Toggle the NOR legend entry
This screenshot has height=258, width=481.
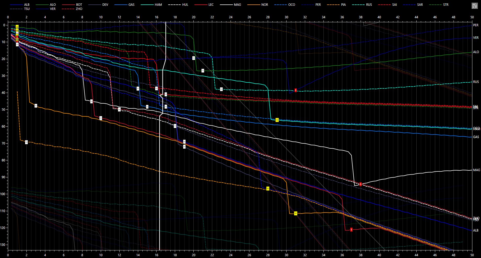coord(261,5)
